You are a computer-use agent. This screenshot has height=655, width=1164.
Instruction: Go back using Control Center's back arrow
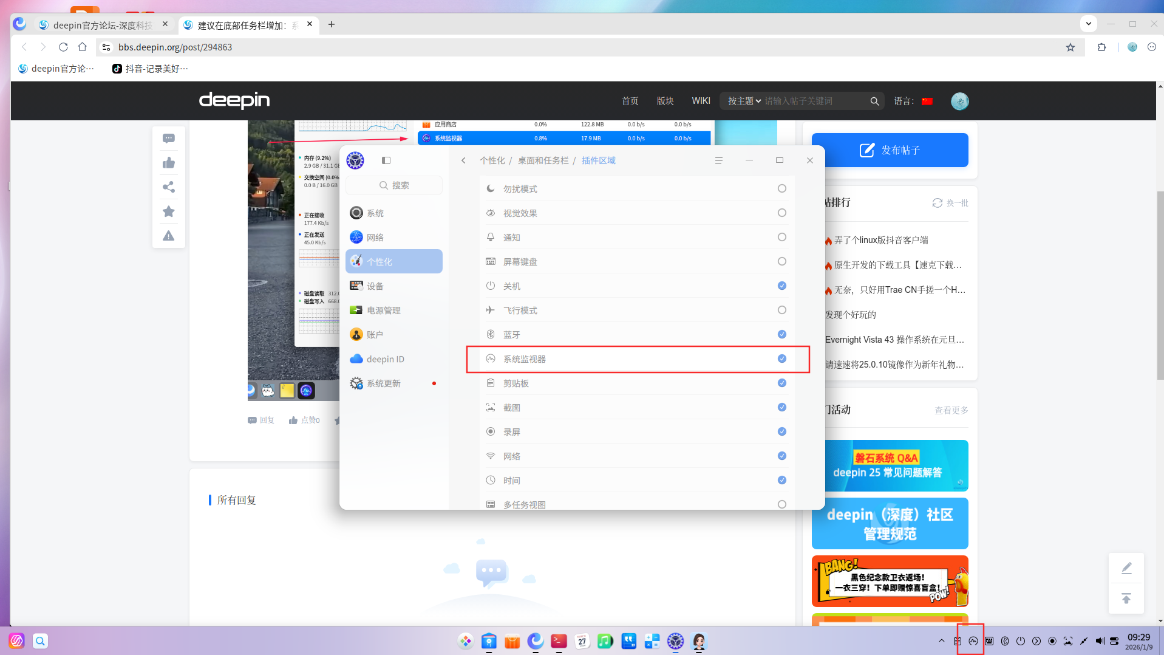tap(463, 160)
